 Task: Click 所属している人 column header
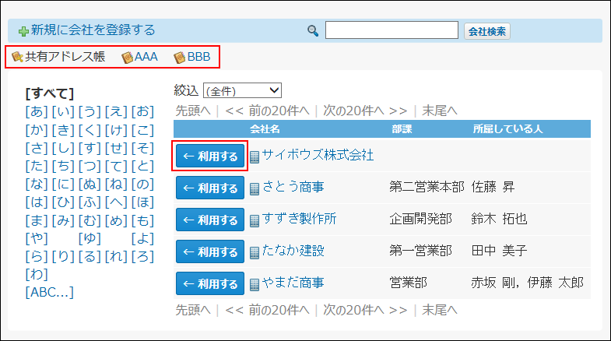point(507,129)
